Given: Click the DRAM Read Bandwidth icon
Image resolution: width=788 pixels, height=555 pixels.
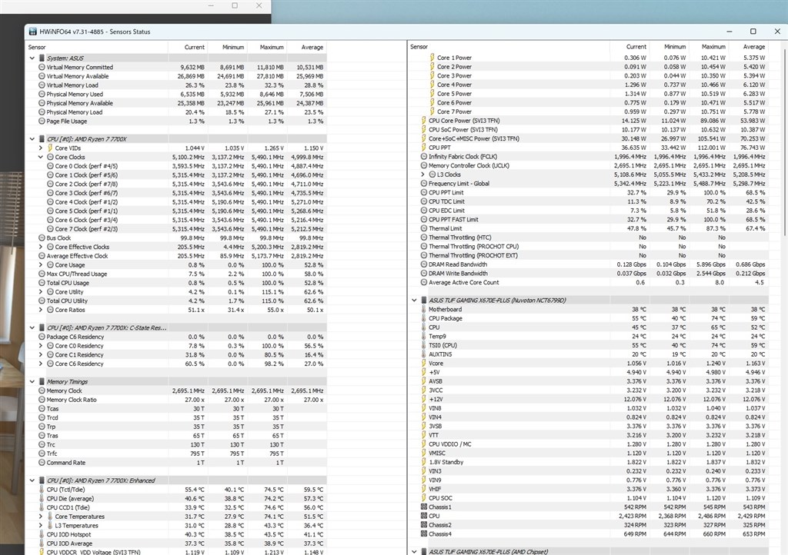Looking at the screenshot, I should (424, 264).
